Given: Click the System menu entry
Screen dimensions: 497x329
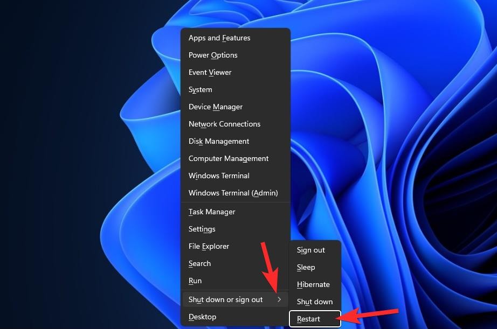Looking at the screenshot, I should 201,90.
